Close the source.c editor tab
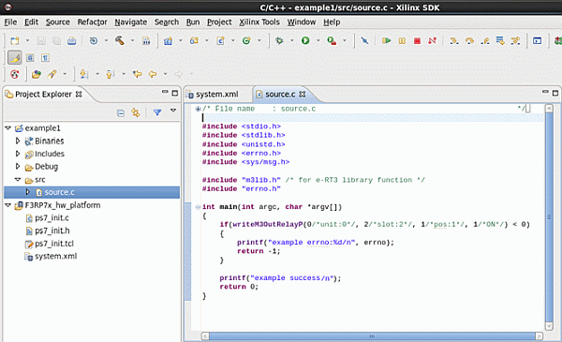 point(303,94)
